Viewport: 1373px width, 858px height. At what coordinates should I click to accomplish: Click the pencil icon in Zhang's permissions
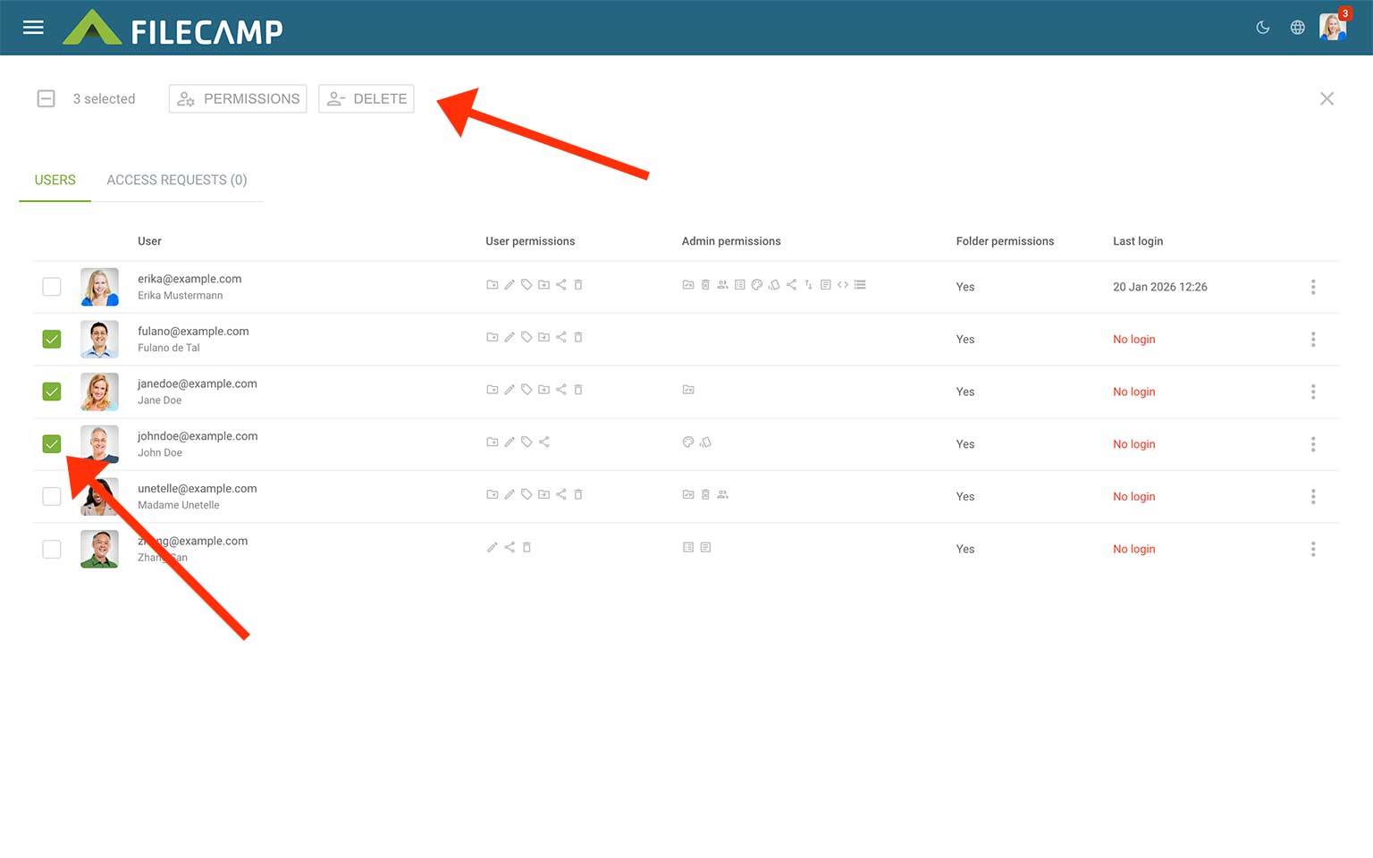point(492,548)
